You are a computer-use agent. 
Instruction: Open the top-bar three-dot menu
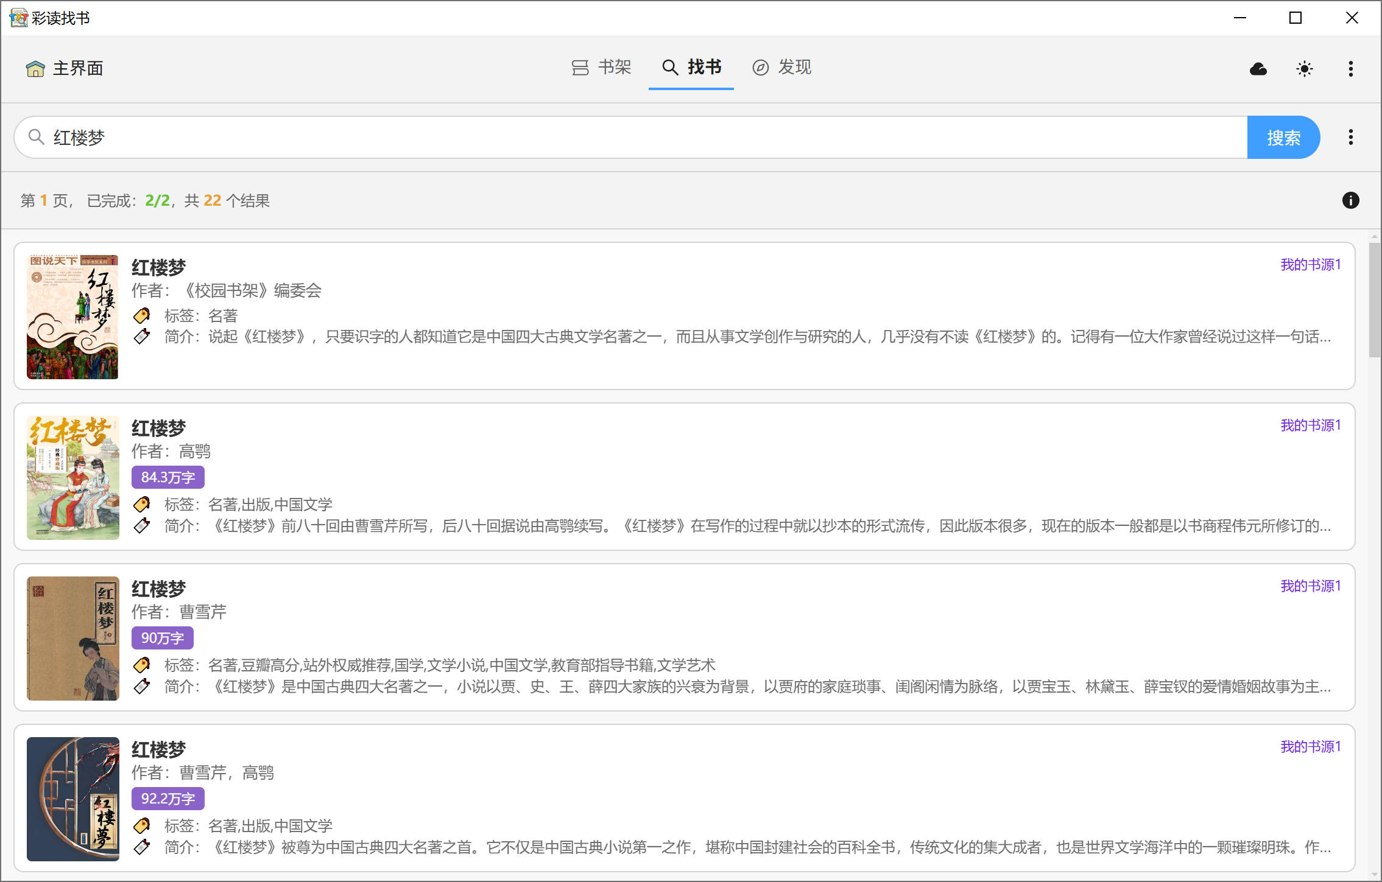(x=1351, y=69)
